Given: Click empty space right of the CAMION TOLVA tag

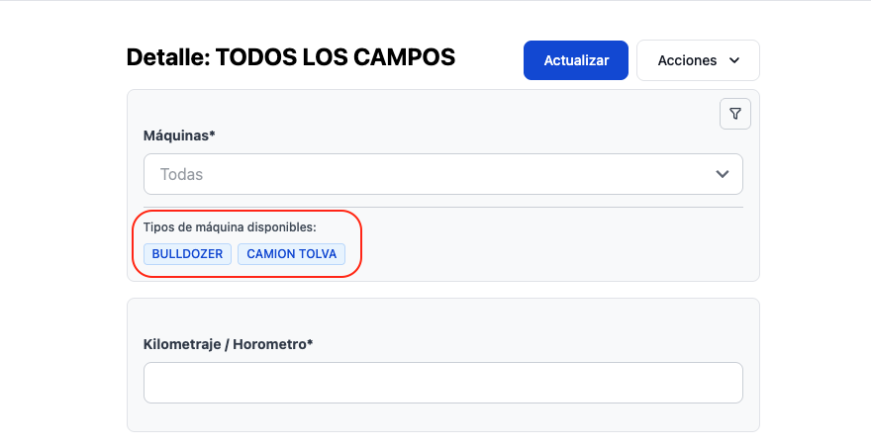Looking at the screenshot, I should coord(544,254).
